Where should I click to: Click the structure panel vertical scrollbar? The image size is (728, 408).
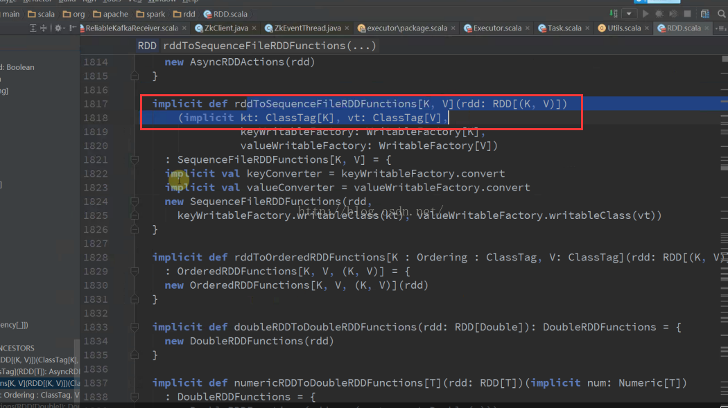click(76, 370)
